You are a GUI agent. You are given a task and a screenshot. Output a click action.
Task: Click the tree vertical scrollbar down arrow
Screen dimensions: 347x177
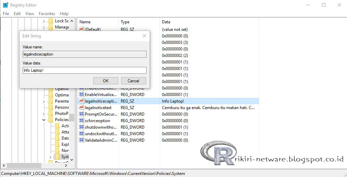[72, 160]
